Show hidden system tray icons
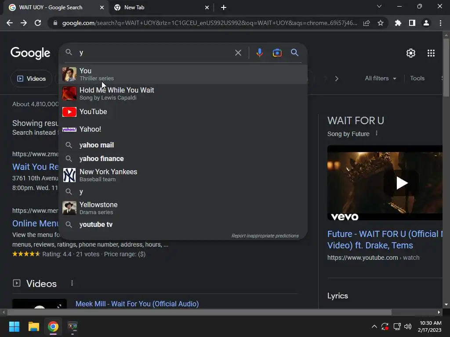This screenshot has height=337, width=450. point(374,326)
